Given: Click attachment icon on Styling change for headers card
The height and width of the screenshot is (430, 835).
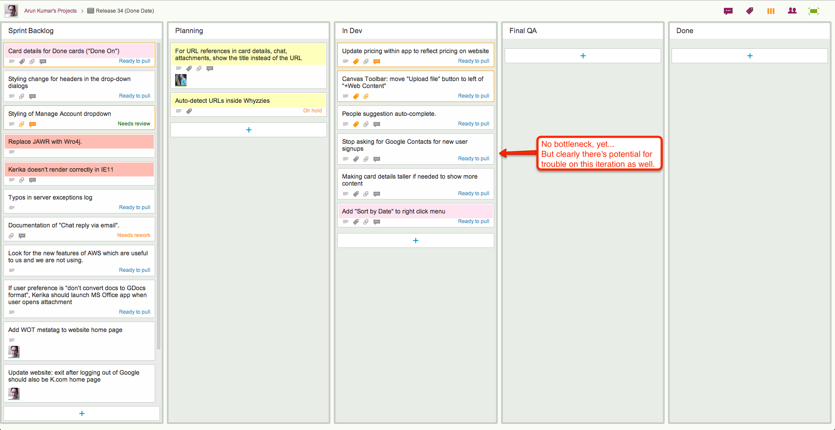Looking at the screenshot, I should pos(22,96).
